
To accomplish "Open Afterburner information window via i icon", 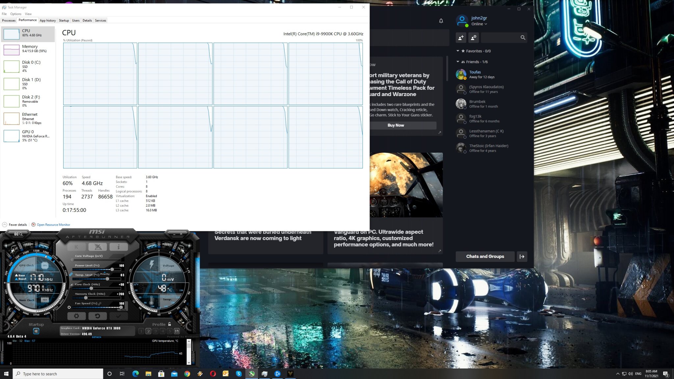I will [118, 247].
